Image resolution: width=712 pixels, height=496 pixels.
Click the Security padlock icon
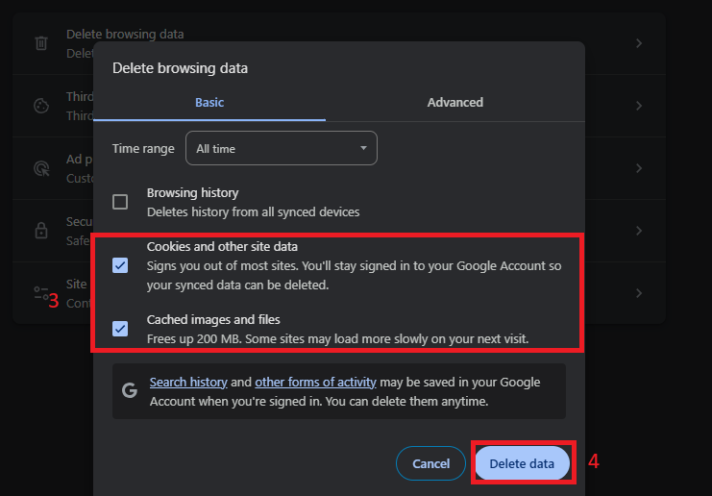pyautogui.click(x=41, y=231)
